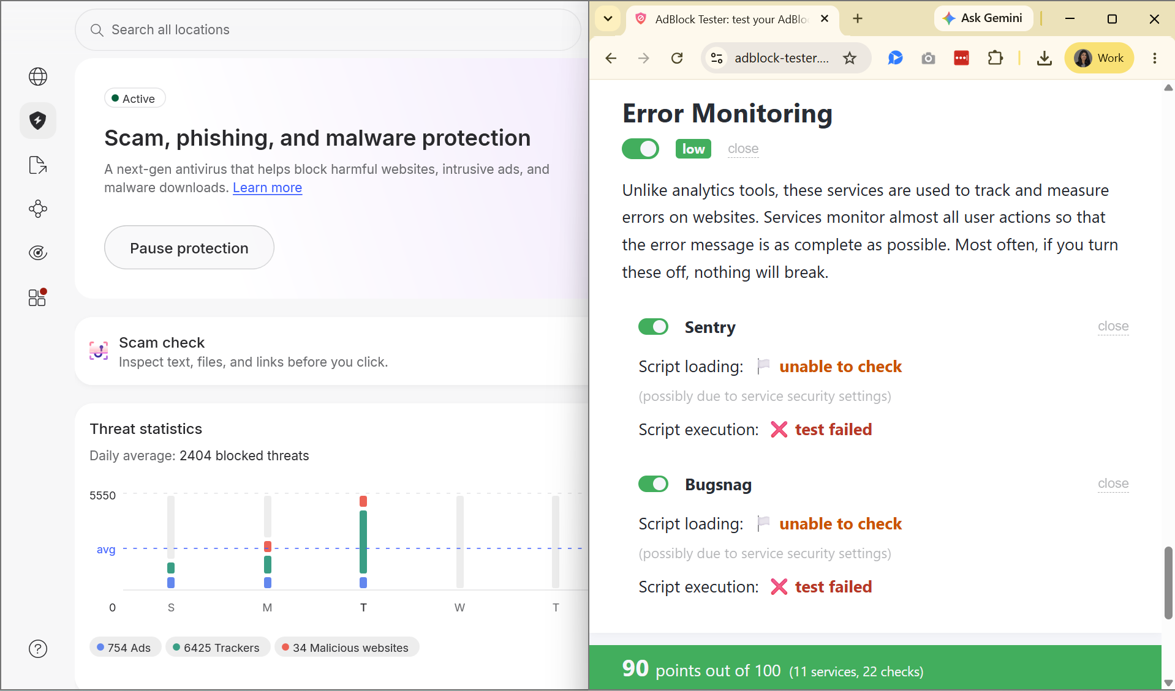
Task: Open the tab search dropdown arrow
Action: [608, 19]
